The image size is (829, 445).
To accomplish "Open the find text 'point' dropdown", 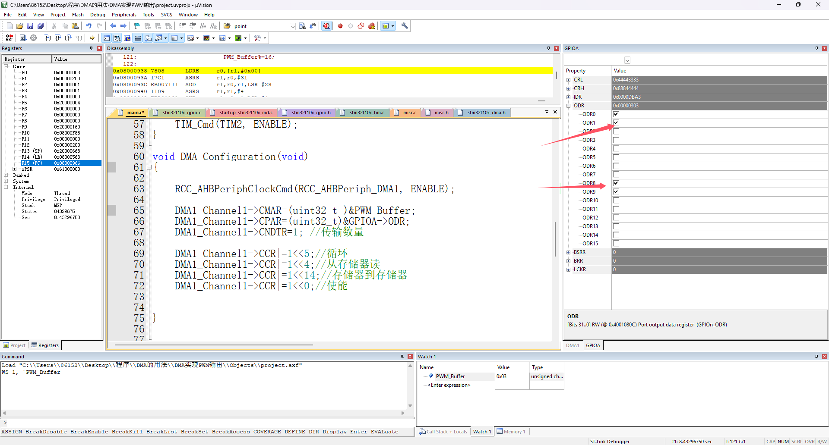I will (x=293, y=26).
